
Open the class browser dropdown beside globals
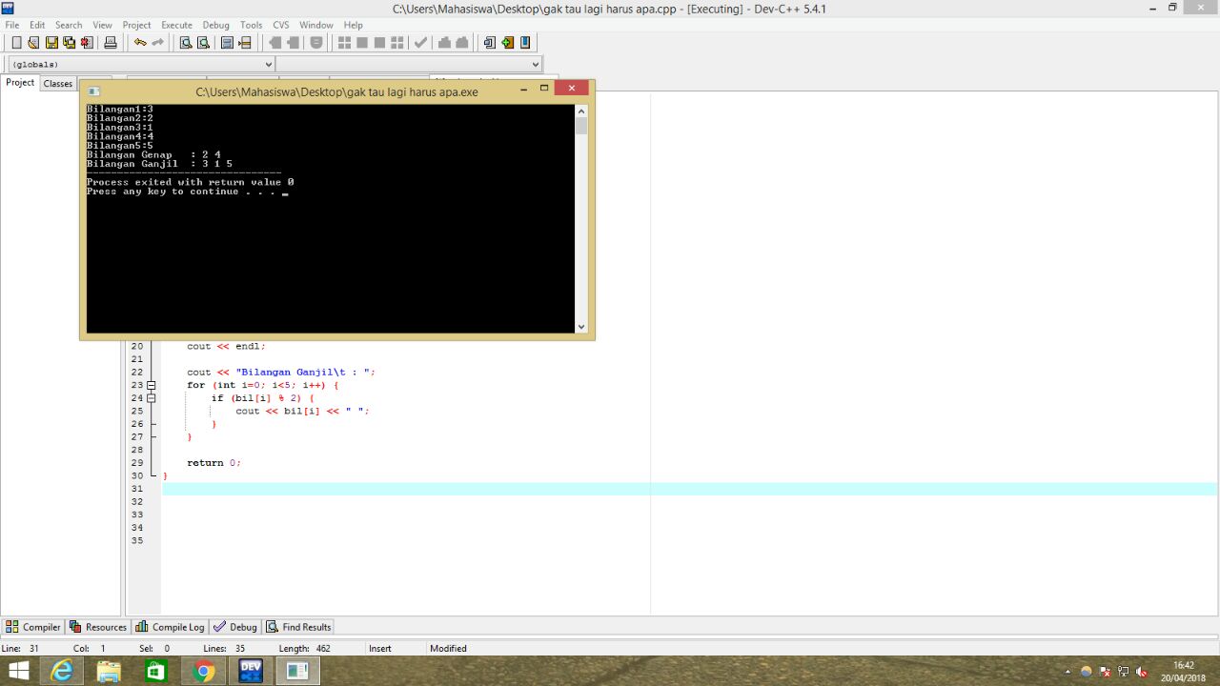(535, 64)
